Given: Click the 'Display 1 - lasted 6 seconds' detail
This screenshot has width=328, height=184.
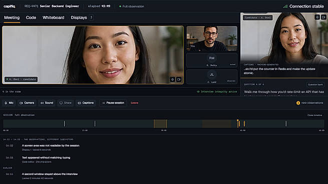Looking at the screenshot, I should [x=37, y=149].
